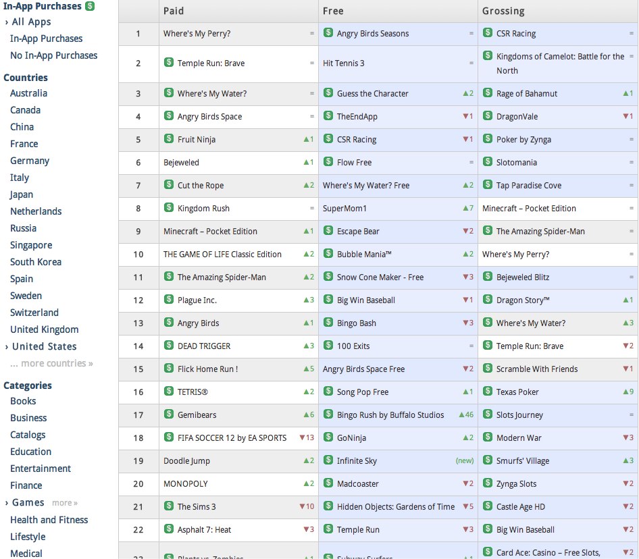Click dollar icon next to TETRIS®

tap(169, 391)
